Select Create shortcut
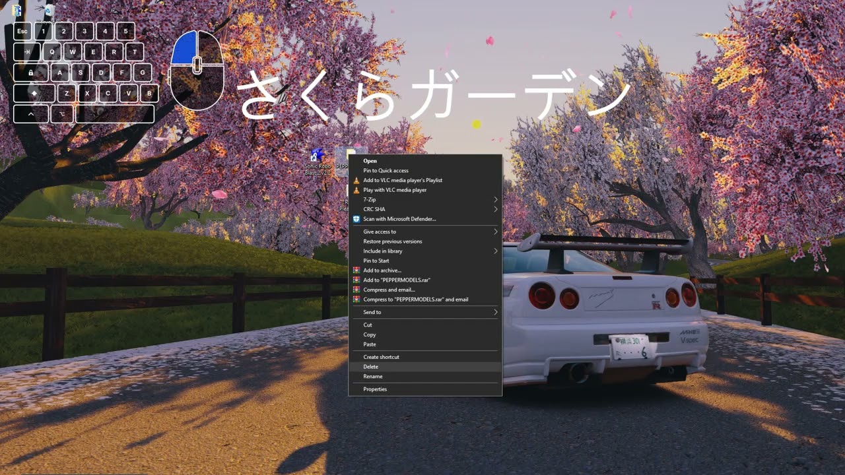Image resolution: width=845 pixels, height=475 pixels. [x=425, y=357]
